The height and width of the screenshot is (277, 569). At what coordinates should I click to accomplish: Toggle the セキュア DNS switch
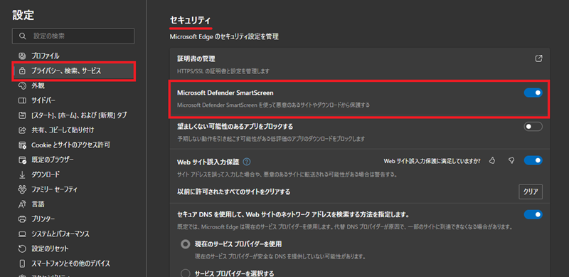(533, 214)
